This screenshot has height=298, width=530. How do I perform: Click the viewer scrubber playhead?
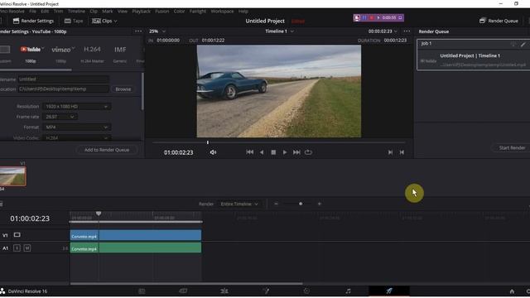tap(208, 142)
